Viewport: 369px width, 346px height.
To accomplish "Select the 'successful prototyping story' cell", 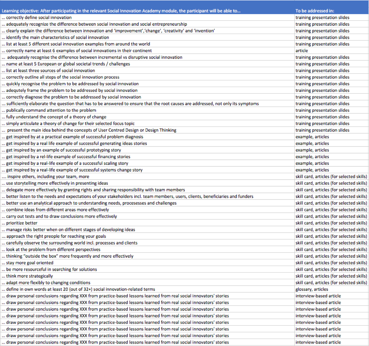I will click(147, 150).
